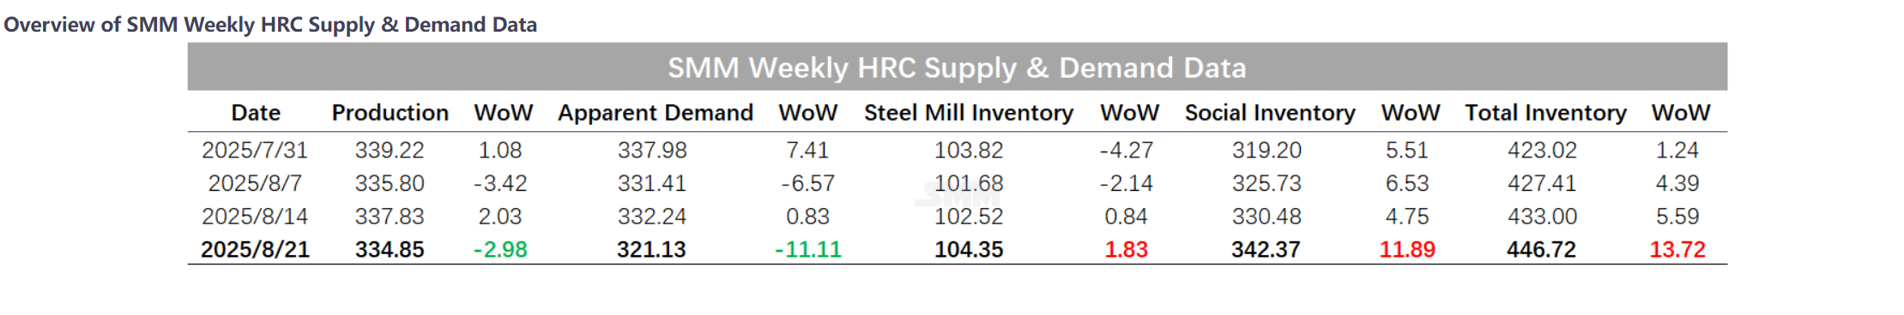
Task: Click the Overview of SMM Weekly HRC heading
Action: [270, 25]
